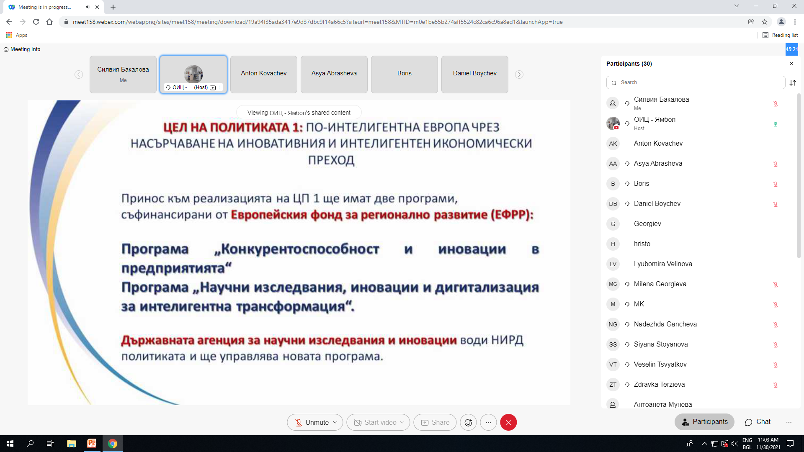804x452 pixels.
Task: Click the share icon in the address bar
Action: tap(751, 22)
